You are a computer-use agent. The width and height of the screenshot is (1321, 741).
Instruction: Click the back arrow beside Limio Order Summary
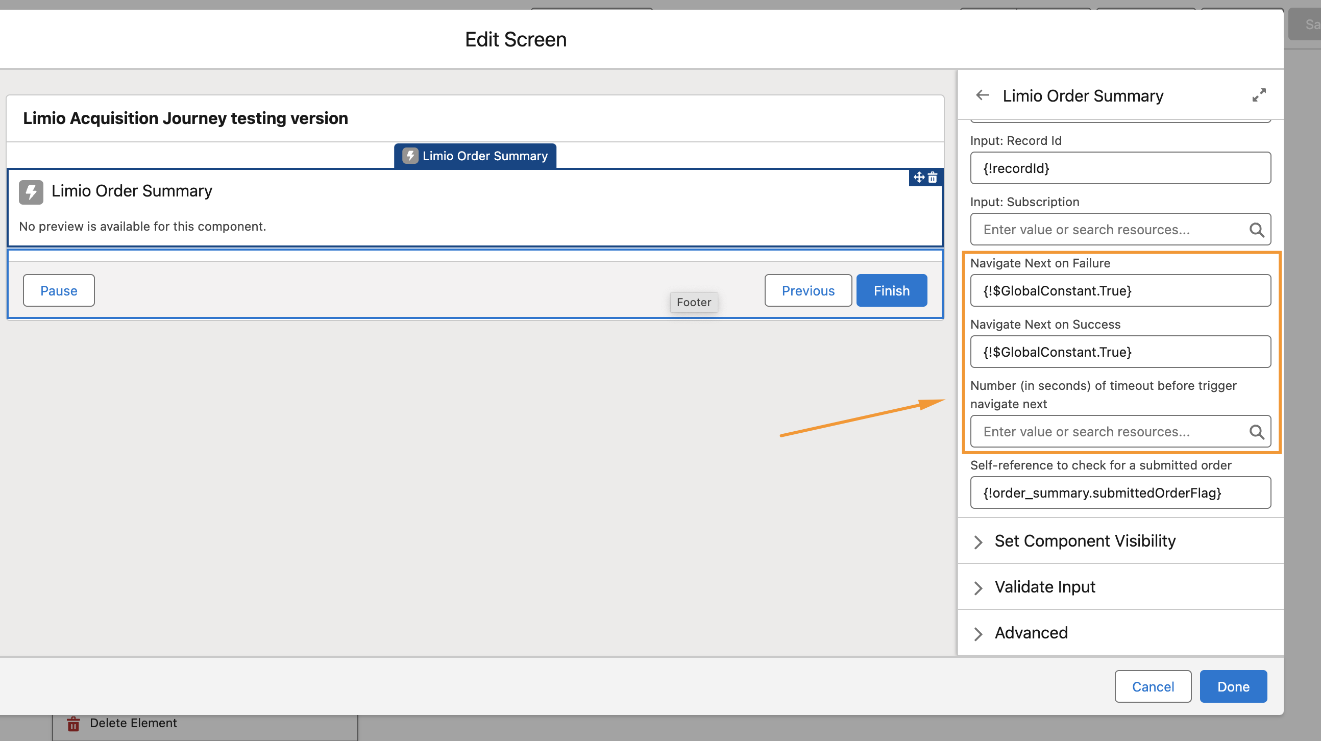[982, 95]
